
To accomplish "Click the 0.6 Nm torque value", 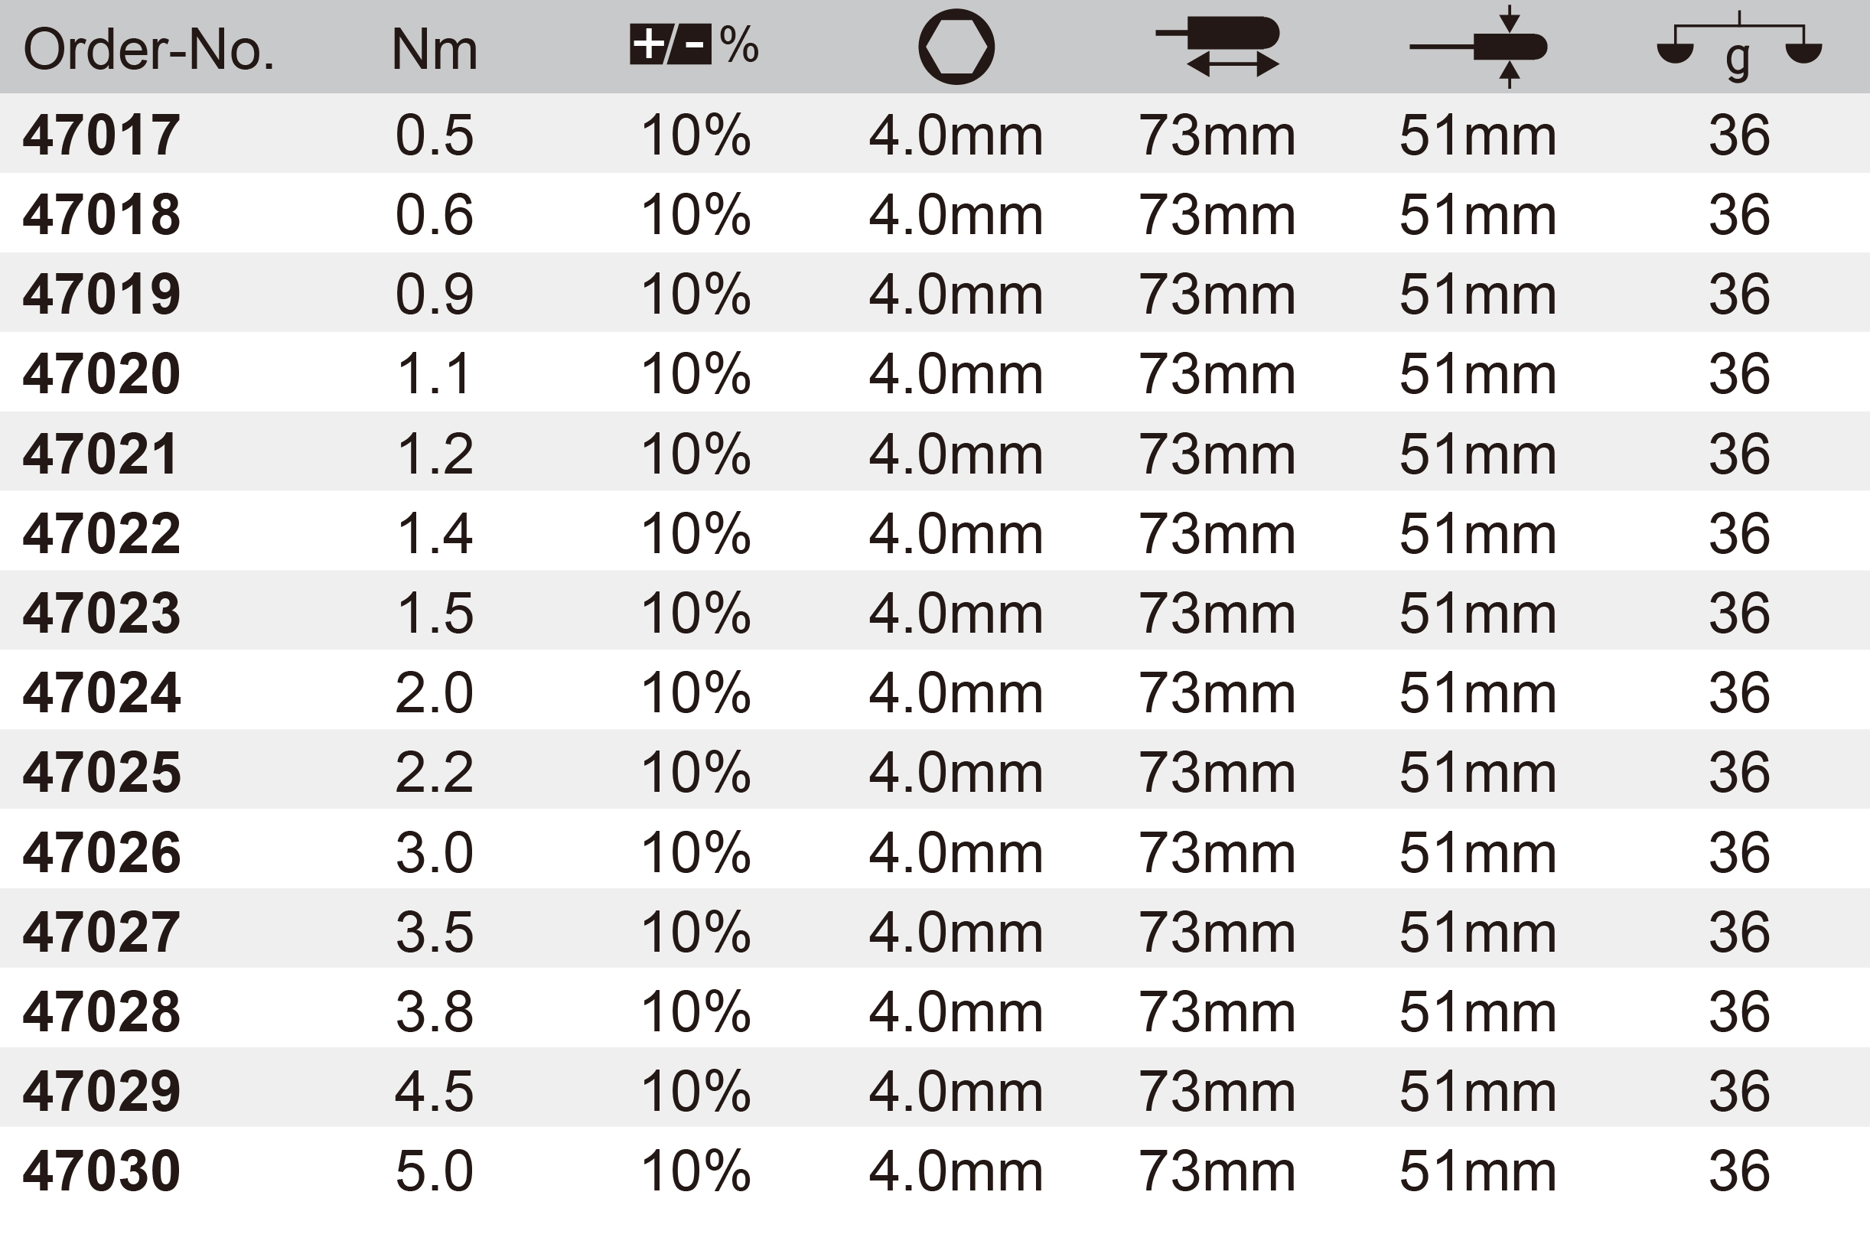I will click(435, 215).
